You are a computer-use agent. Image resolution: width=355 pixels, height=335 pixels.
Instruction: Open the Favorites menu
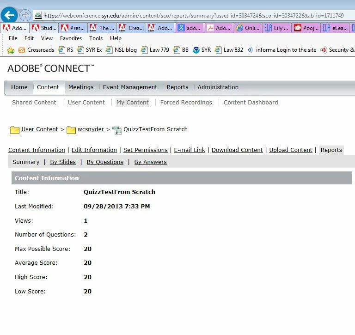pos(71,38)
